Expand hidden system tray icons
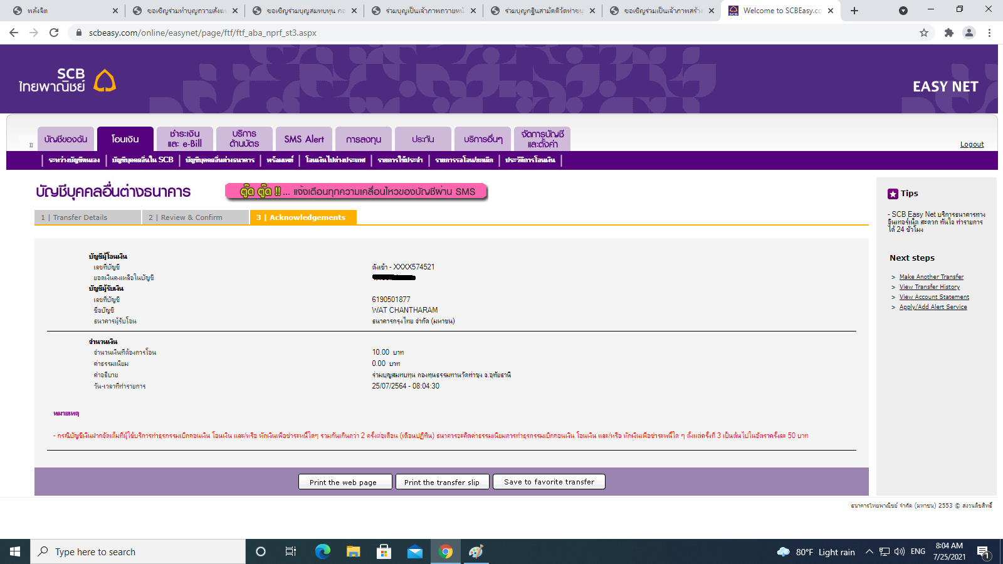The width and height of the screenshot is (1003, 564). click(x=869, y=551)
